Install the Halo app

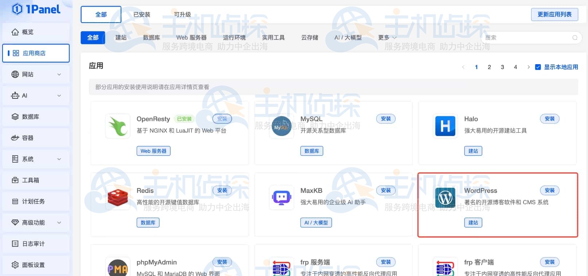[549, 119]
